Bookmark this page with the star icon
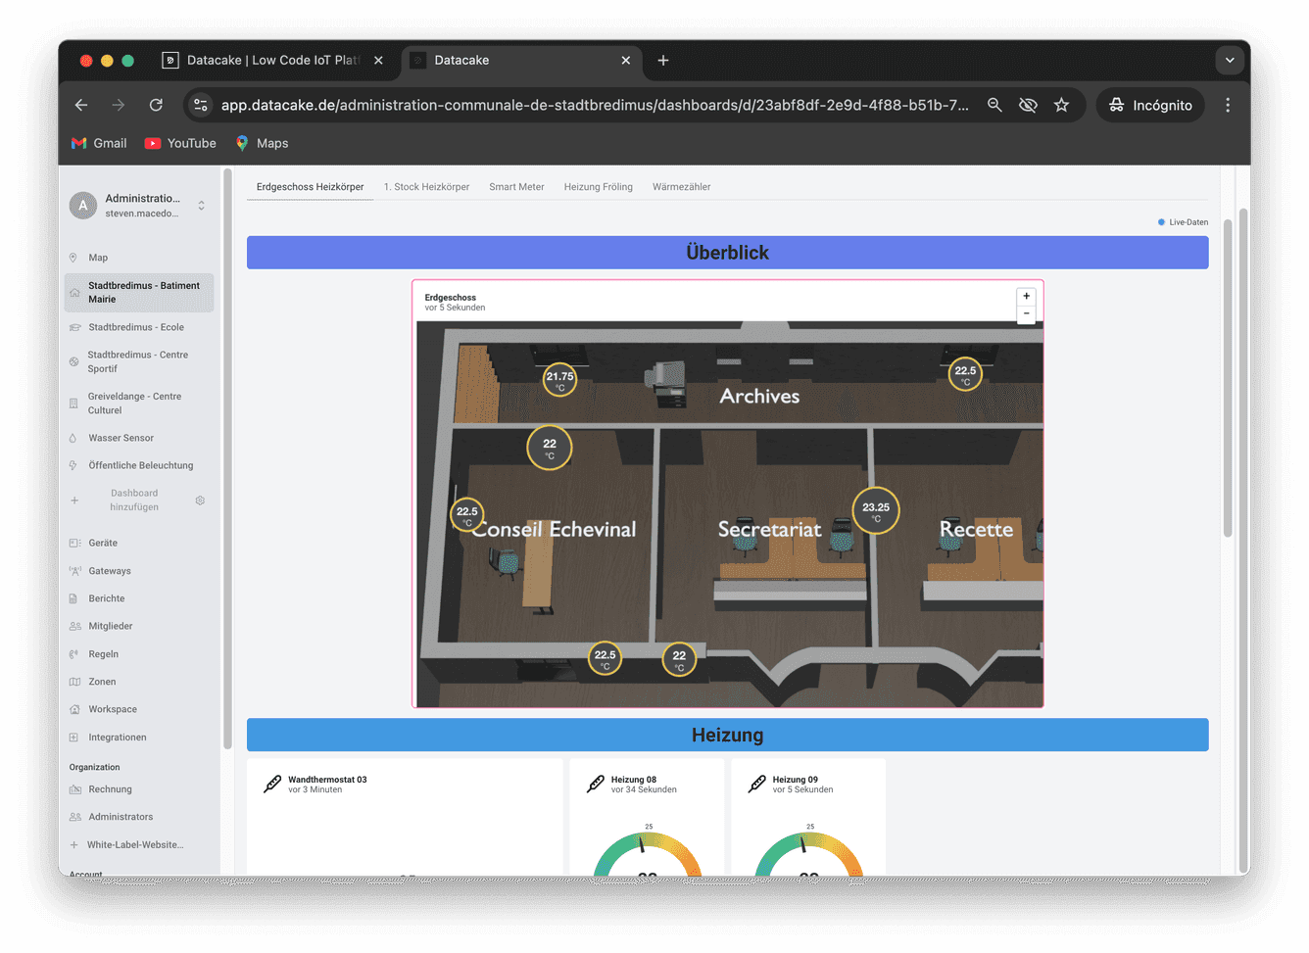The width and height of the screenshot is (1309, 953). coord(1061,105)
